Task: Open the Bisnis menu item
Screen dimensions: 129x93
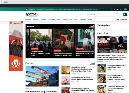Action: coord(59,20)
